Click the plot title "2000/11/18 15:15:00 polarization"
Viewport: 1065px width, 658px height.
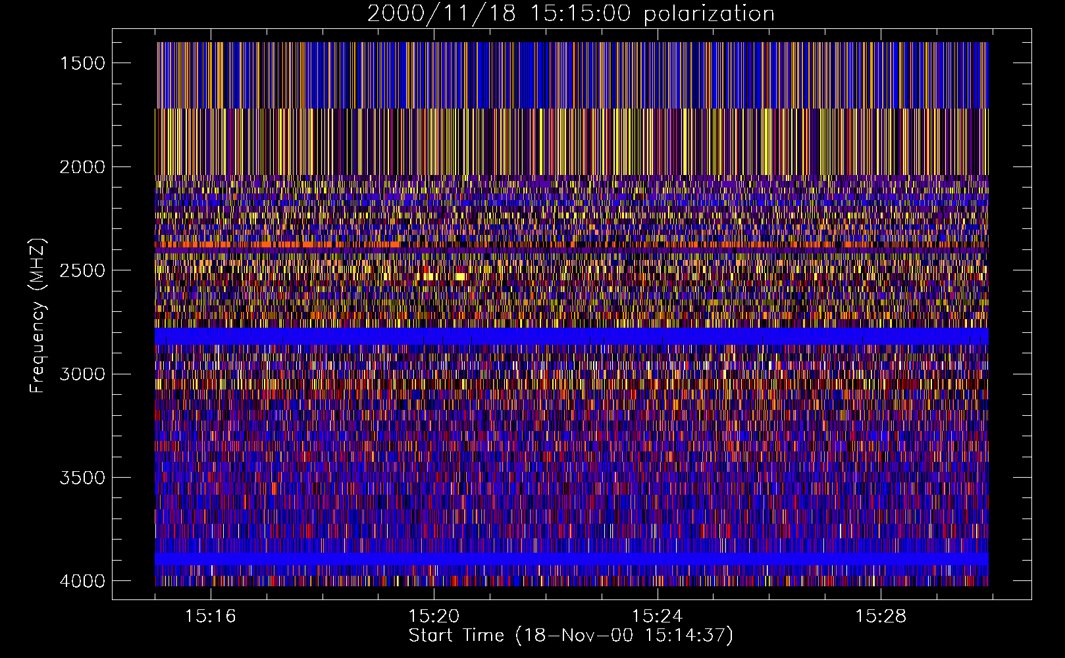coord(571,14)
